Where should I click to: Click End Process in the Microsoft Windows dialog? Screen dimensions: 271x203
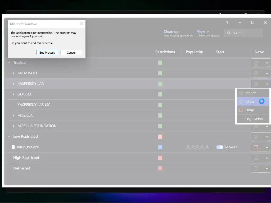tap(47, 53)
